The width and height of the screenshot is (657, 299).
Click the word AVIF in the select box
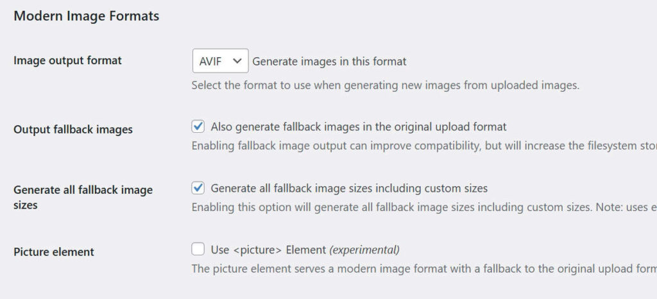point(210,62)
